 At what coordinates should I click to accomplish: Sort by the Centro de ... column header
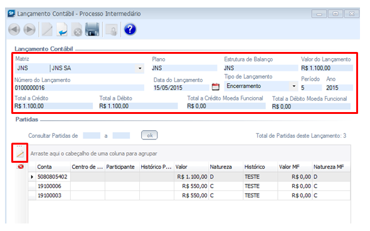pyautogui.click(x=88, y=167)
